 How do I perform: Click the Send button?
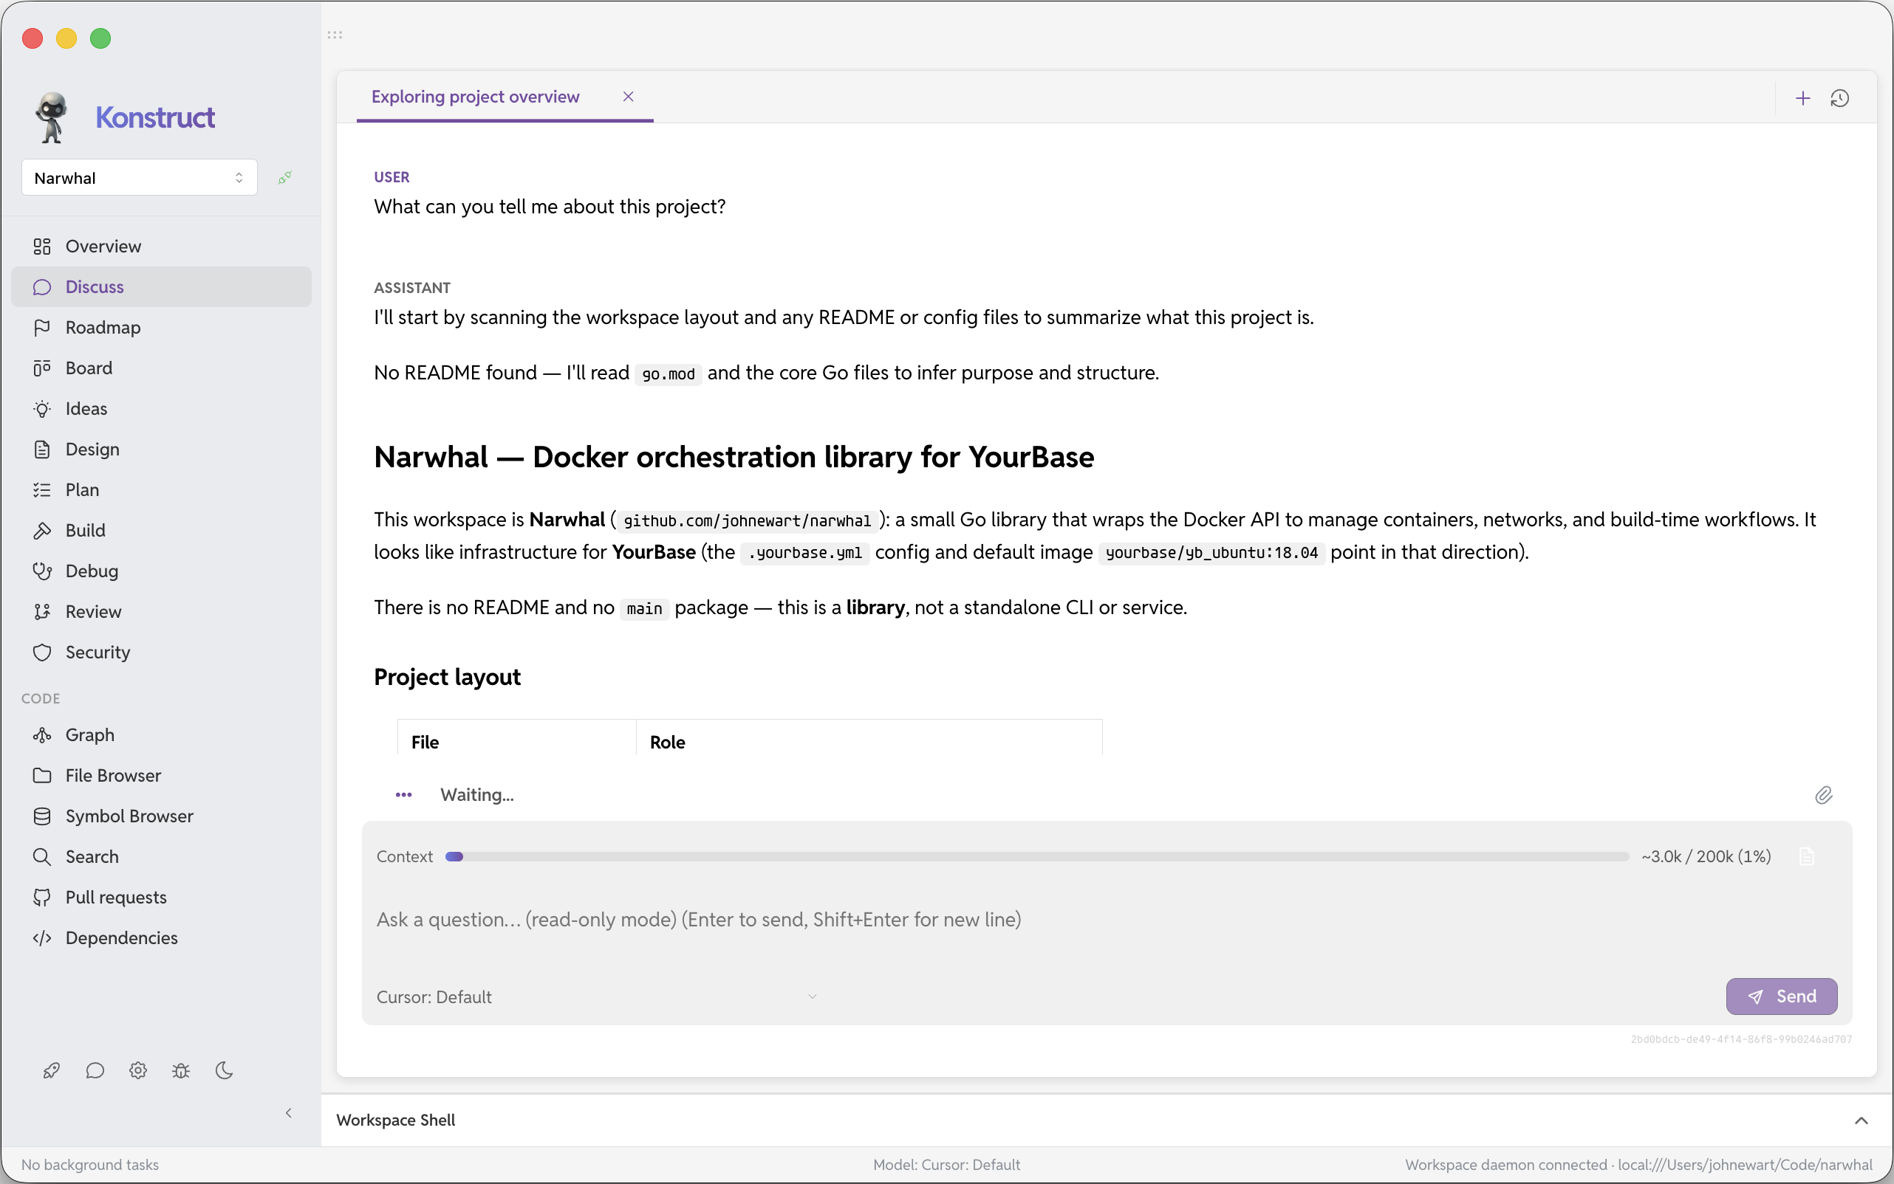pos(1781,997)
